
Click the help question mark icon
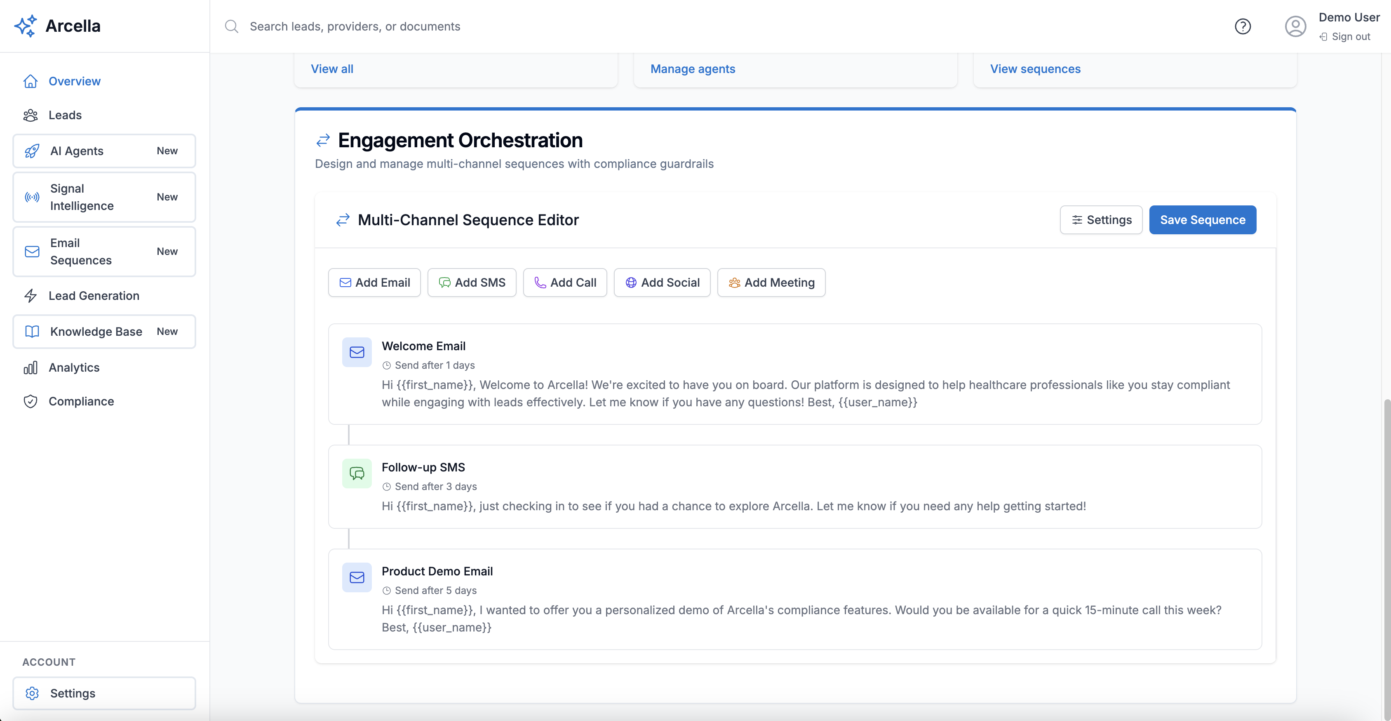[x=1243, y=26]
